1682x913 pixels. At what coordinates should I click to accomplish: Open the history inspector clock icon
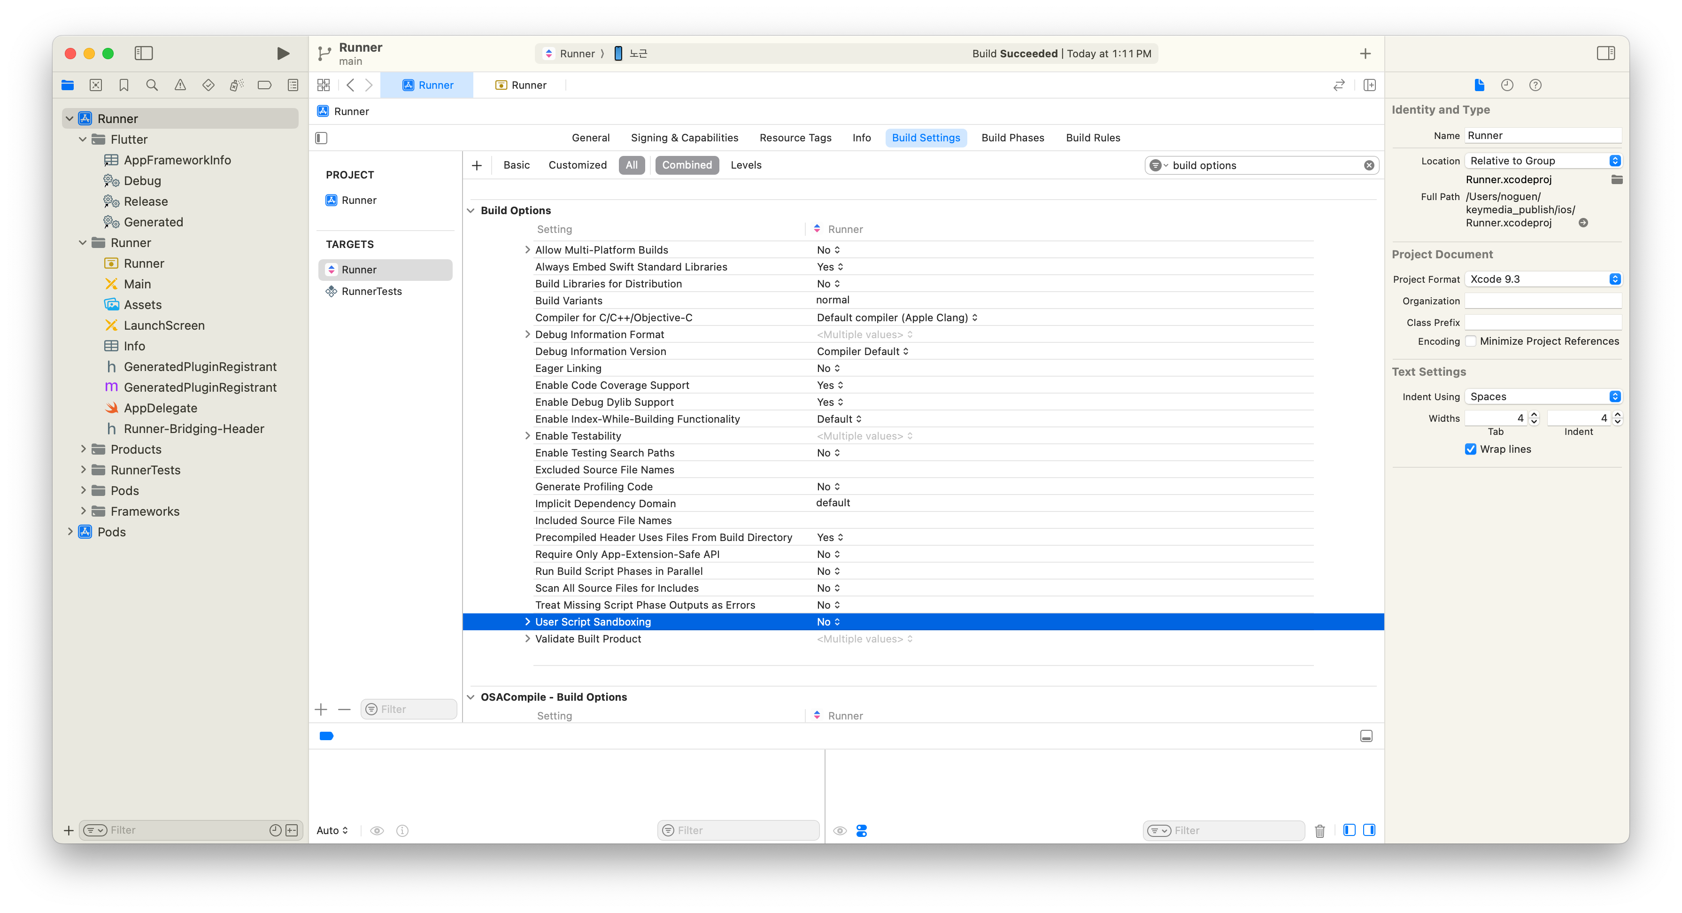[x=1507, y=85]
